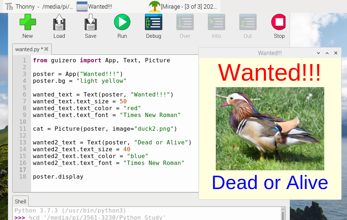Click the text_size value 50
The width and height of the screenshot is (347, 220).
click(123, 101)
